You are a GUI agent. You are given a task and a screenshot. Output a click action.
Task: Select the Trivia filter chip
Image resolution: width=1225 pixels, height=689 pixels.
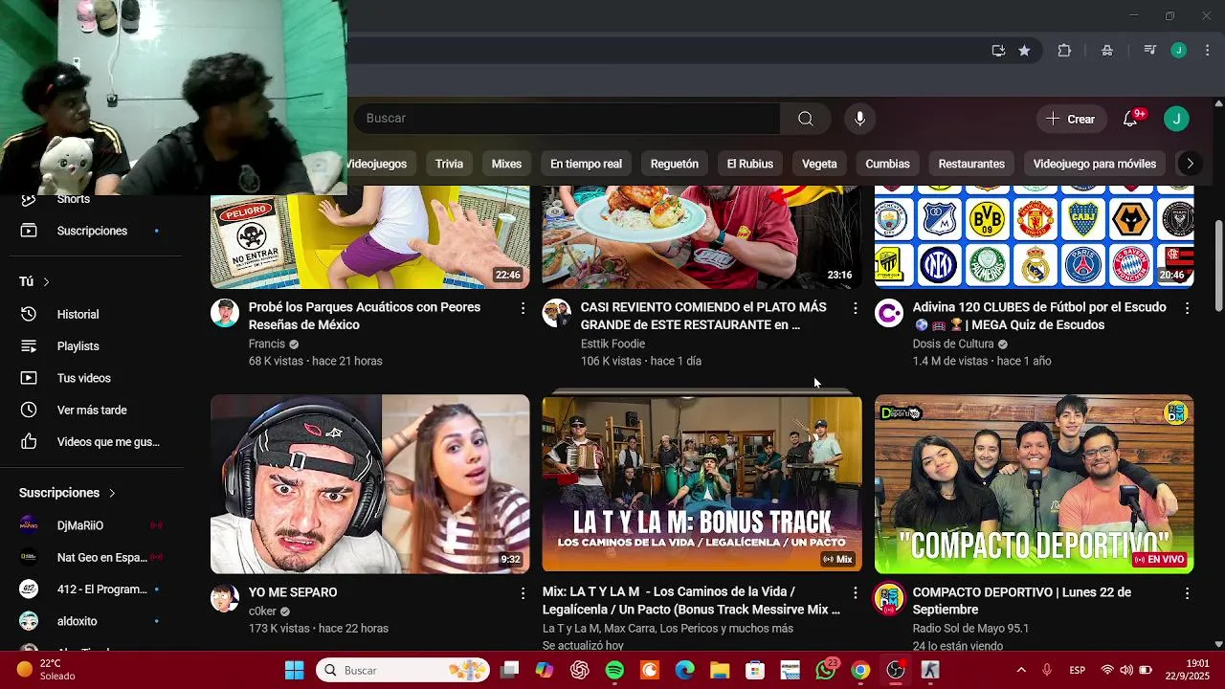pos(449,164)
